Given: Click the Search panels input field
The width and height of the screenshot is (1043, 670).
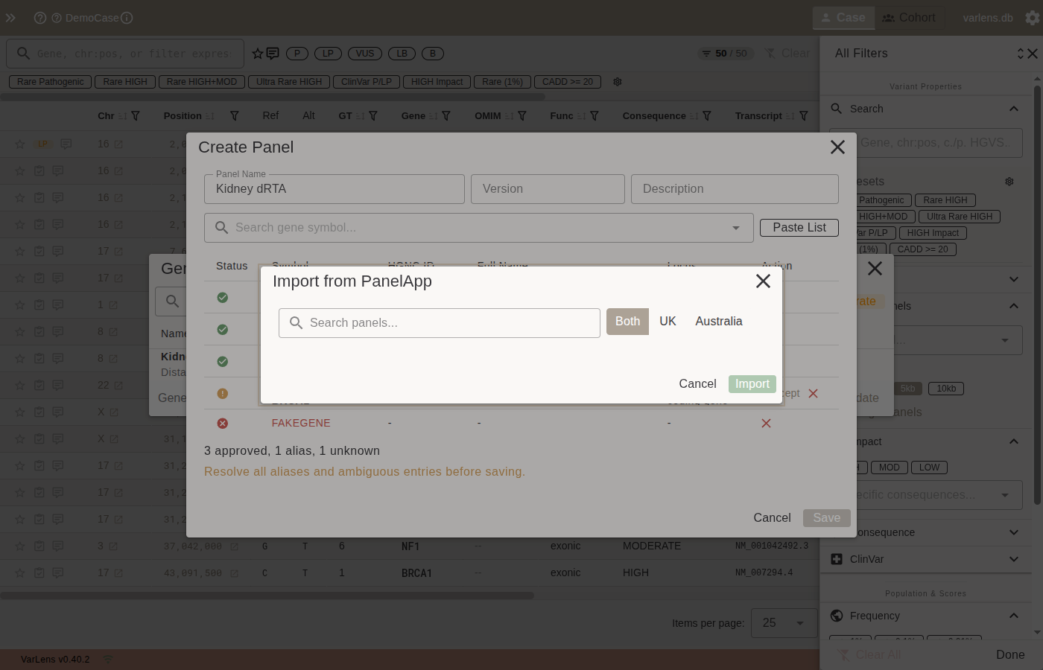Looking at the screenshot, I should pos(439,322).
